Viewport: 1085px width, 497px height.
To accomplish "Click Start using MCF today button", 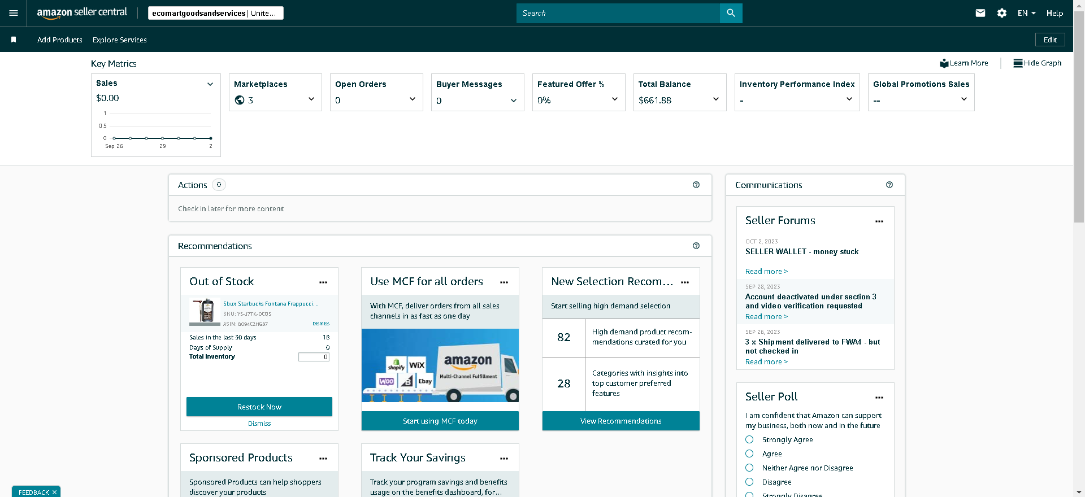I will tap(440, 421).
